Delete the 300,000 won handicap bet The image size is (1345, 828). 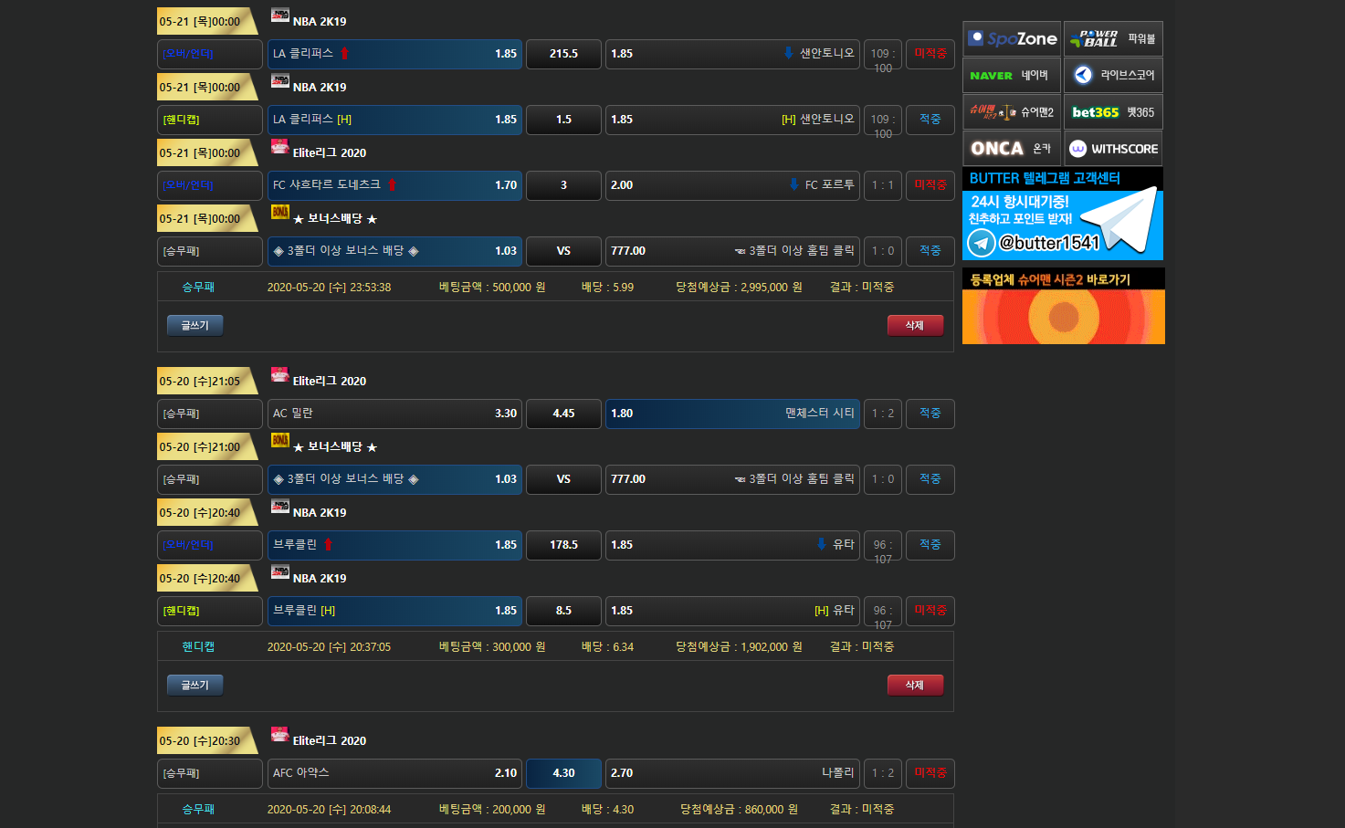[x=915, y=686]
